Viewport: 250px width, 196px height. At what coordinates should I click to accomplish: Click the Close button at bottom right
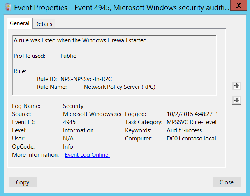[x=226, y=182]
